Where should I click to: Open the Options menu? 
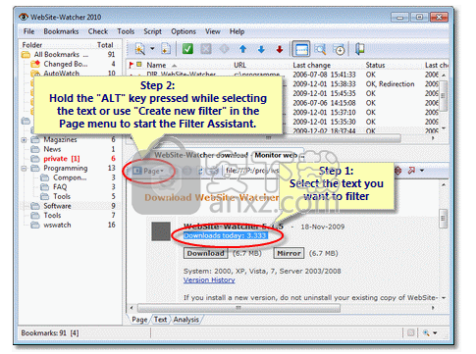(x=184, y=31)
